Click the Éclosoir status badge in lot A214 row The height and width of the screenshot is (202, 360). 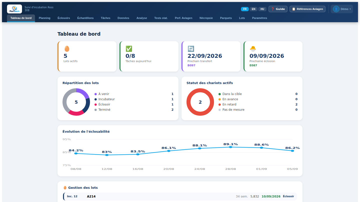[288, 197]
